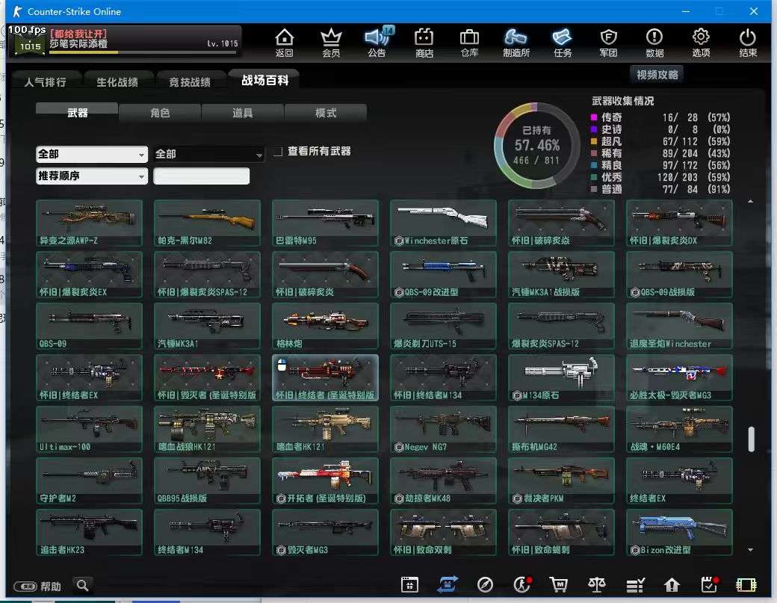Select the Ultimax-100 weapon card

click(89, 429)
